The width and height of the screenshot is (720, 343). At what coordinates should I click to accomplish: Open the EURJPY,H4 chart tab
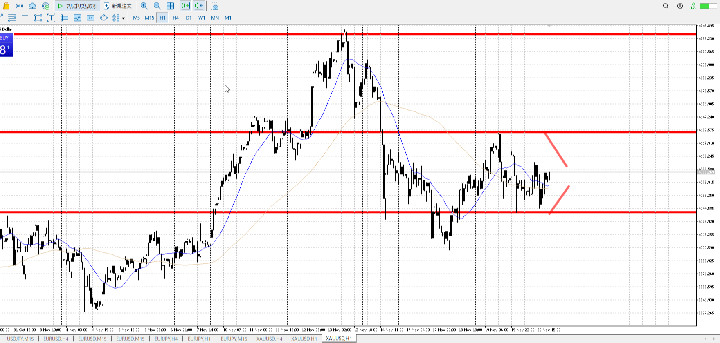click(x=166, y=339)
